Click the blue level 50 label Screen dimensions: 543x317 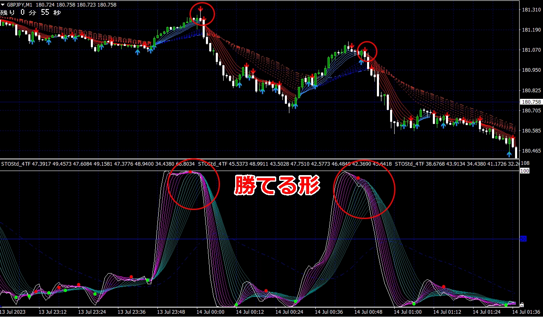pos(523,239)
